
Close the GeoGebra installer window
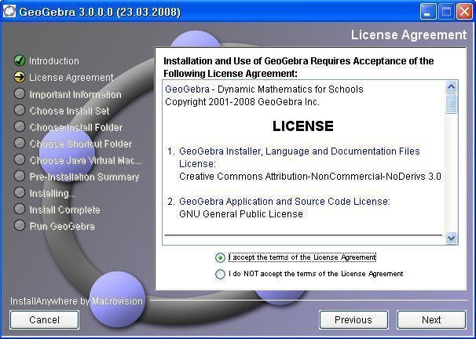464,12
